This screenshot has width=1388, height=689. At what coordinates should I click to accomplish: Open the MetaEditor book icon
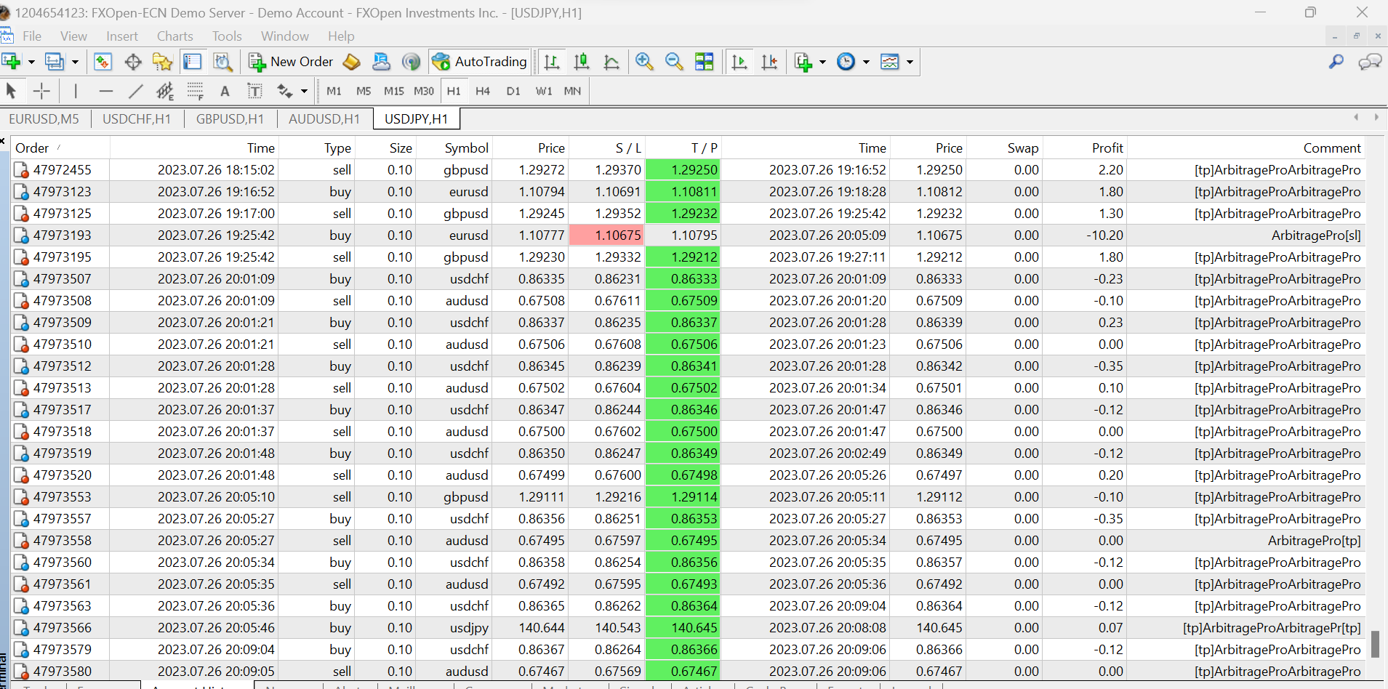[x=351, y=62]
